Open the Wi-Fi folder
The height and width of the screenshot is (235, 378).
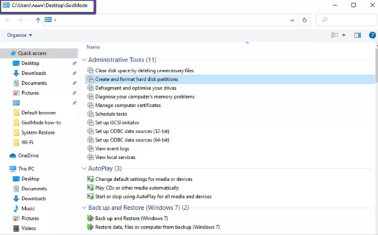click(27, 143)
